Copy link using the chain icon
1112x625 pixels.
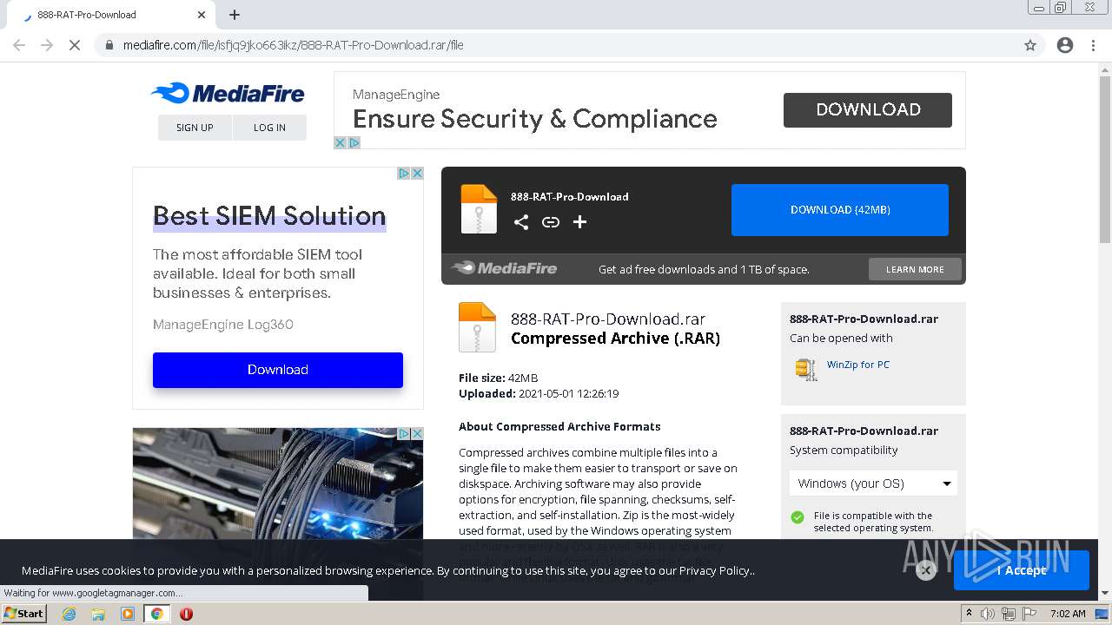pyautogui.click(x=551, y=222)
